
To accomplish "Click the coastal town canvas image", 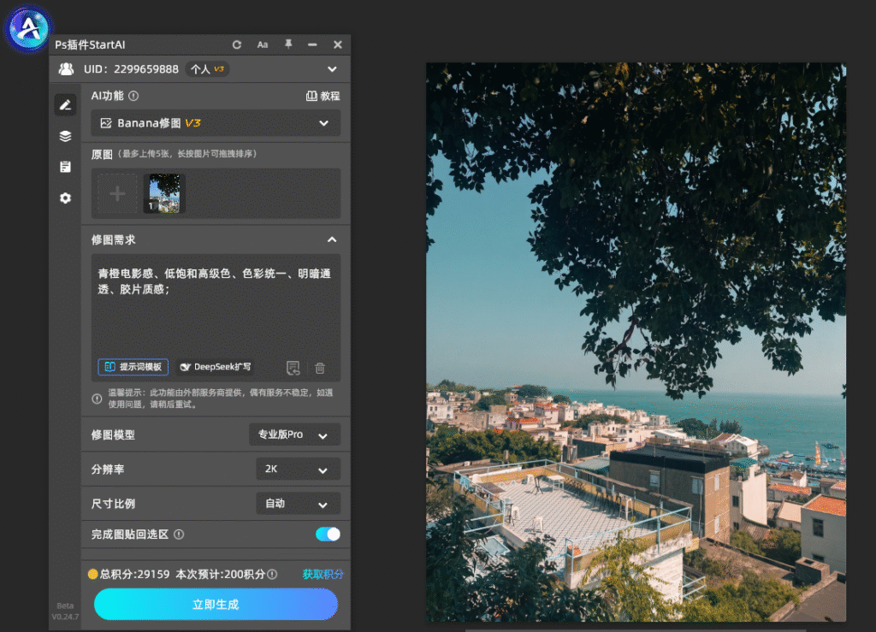I will (x=636, y=342).
